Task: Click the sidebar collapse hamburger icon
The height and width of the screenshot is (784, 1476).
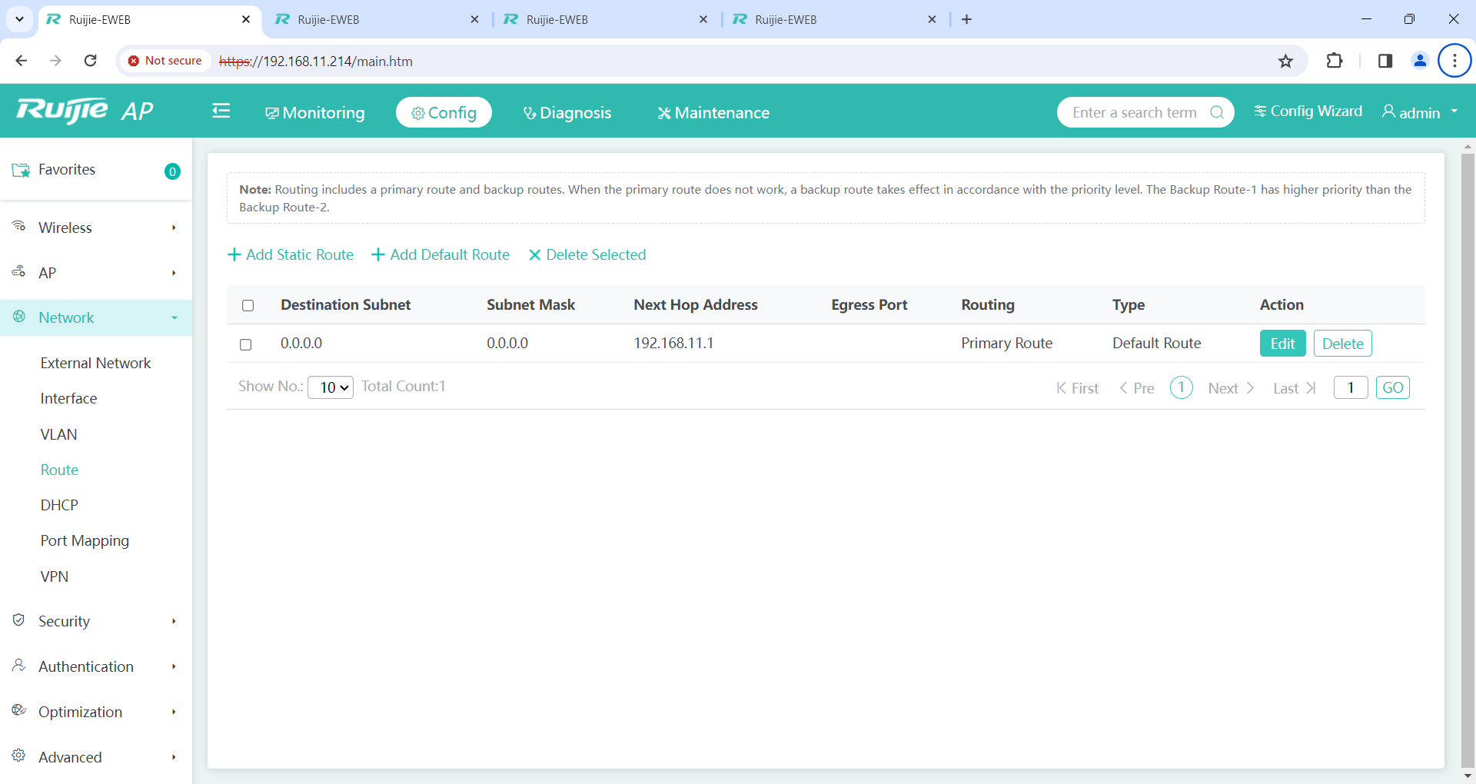Action: point(221,111)
